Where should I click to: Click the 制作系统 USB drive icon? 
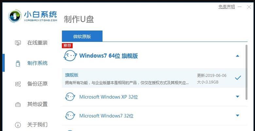[18, 64]
